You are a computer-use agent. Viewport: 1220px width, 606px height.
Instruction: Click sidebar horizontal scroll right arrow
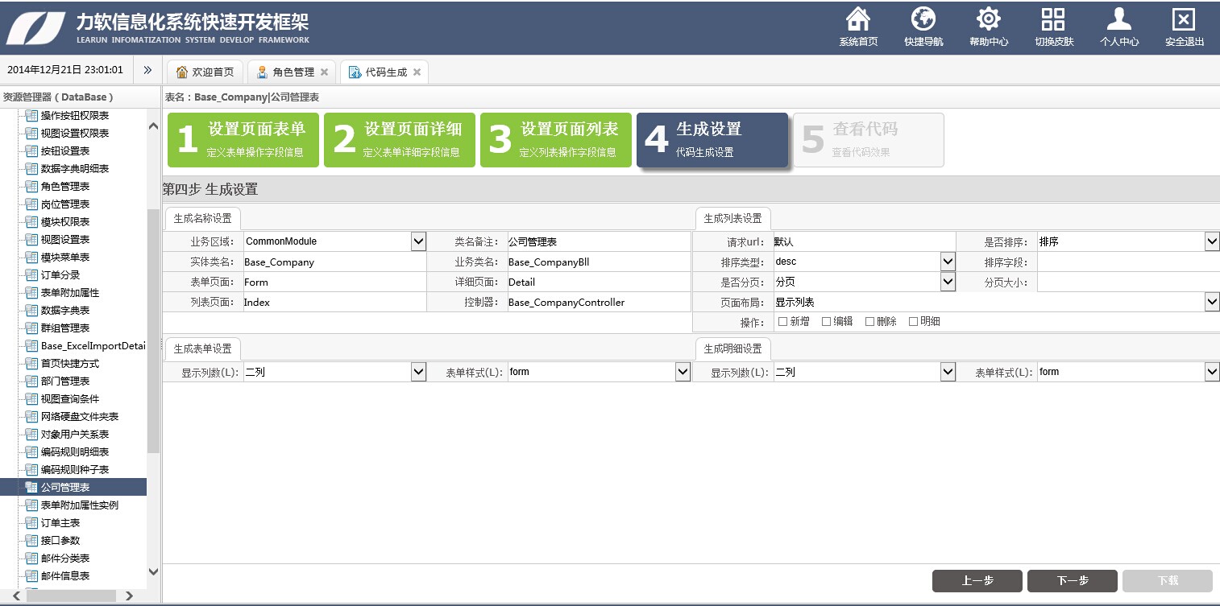(129, 596)
